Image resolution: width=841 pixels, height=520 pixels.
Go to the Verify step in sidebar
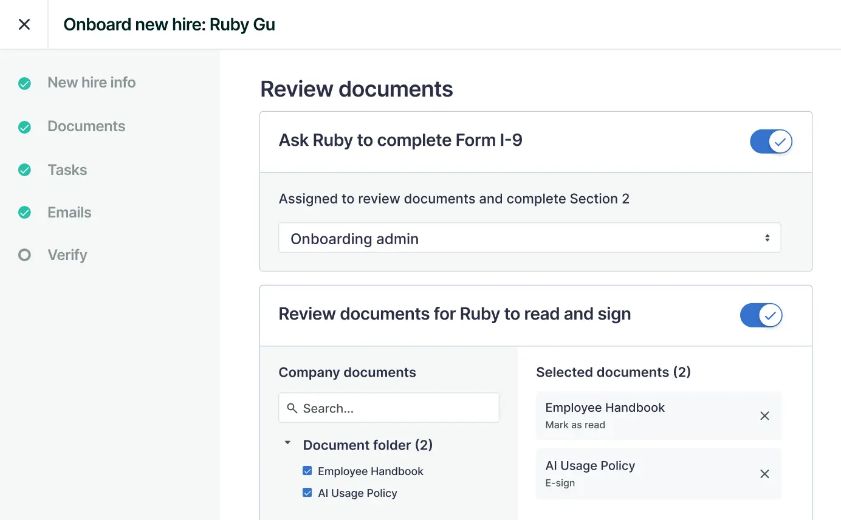[x=67, y=255]
